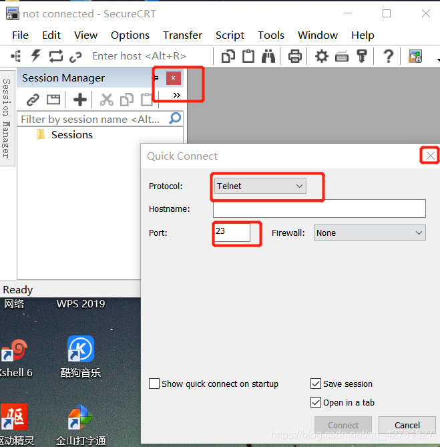The width and height of the screenshot is (440, 447).
Task: Click the Print toolbar icon
Action: [x=294, y=56]
